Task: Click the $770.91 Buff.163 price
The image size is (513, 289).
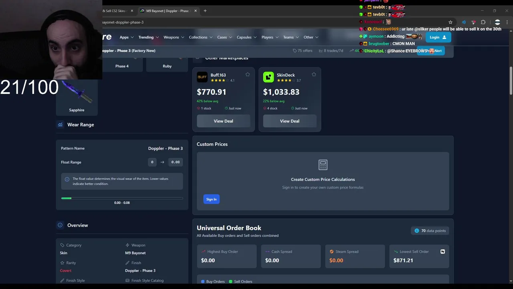Action: click(211, 92)
